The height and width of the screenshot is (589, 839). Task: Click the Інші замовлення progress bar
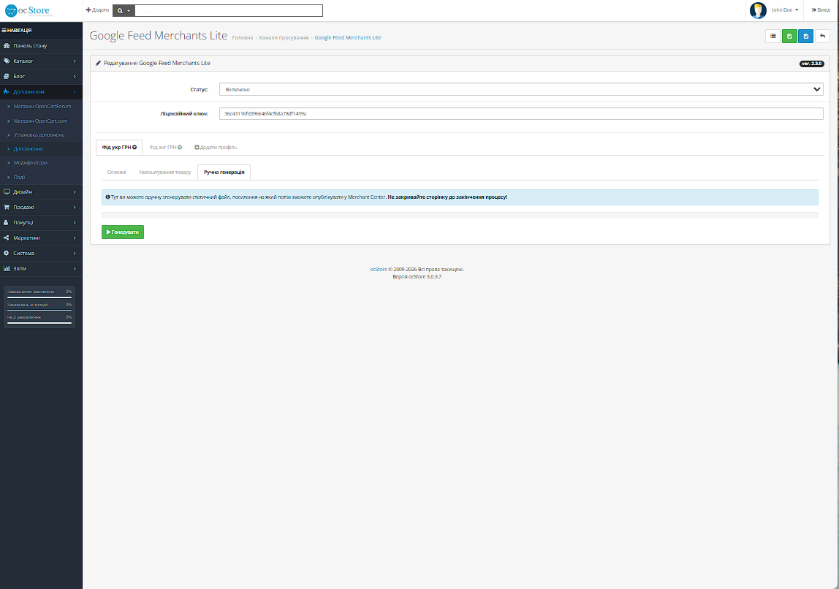click(x=39, y=323)
